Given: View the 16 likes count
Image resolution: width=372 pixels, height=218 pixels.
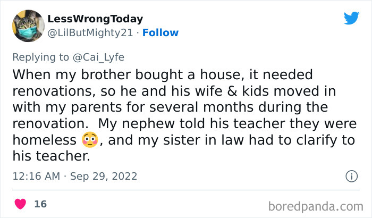Looking at the screenshot, I should pyautogui.click(x=40, y=204).
